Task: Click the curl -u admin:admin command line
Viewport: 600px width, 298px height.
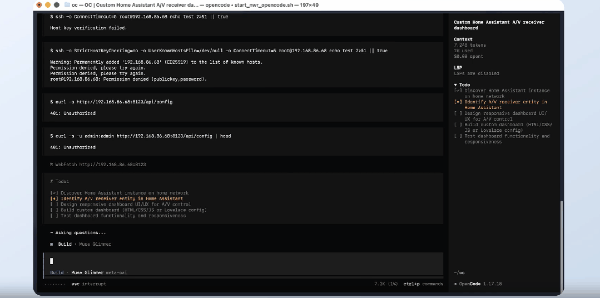Action: tap(141, 136)
